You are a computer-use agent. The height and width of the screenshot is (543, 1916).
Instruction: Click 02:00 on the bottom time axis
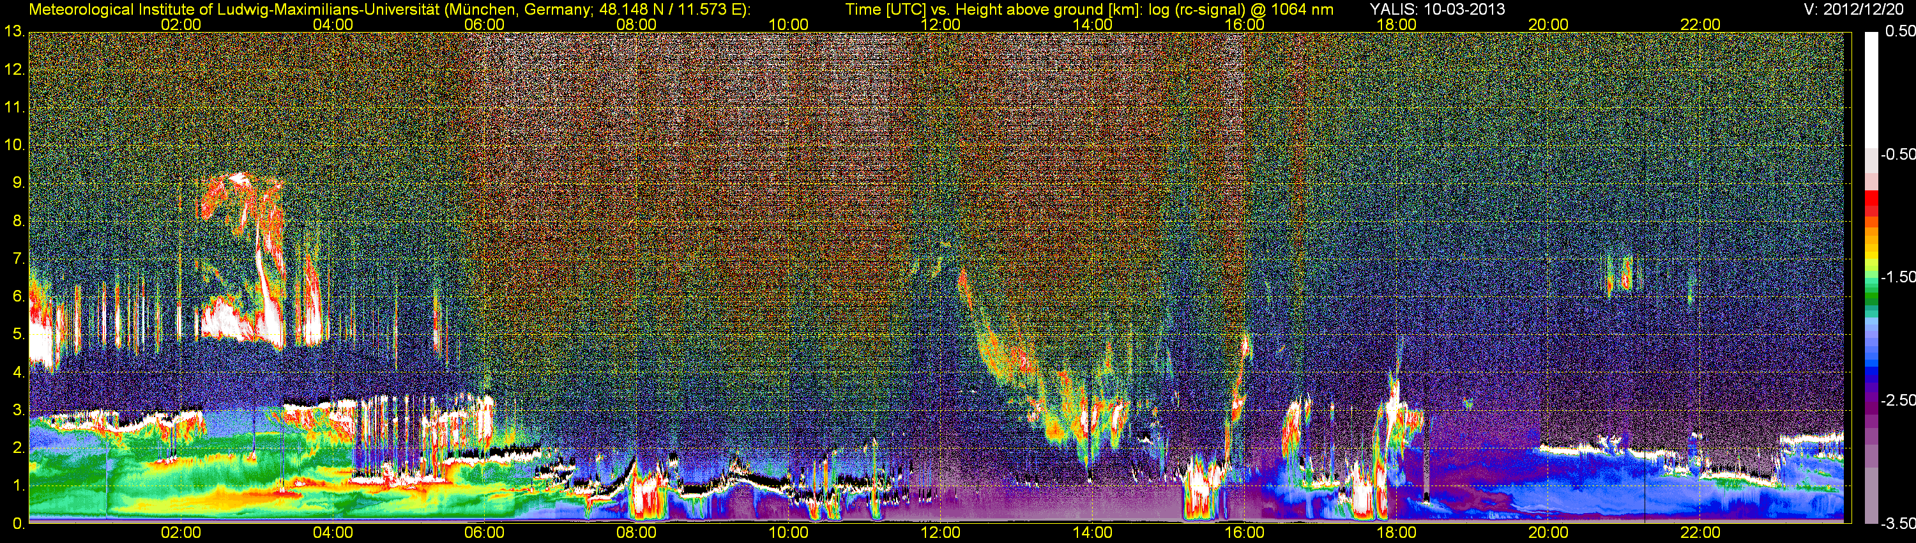tap(181, 533)
